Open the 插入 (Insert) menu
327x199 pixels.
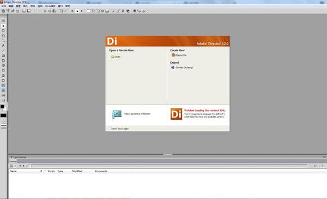click(25, 6)
